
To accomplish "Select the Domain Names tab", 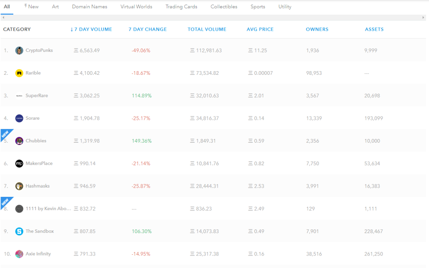I will [89, 6].
